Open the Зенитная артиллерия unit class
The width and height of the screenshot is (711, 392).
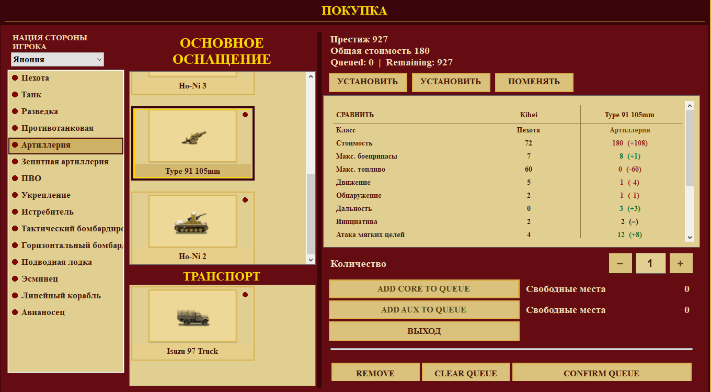(66, 162)
